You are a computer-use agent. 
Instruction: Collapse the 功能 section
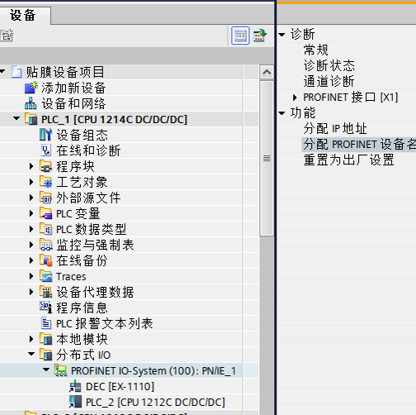(x=281, y=113)
